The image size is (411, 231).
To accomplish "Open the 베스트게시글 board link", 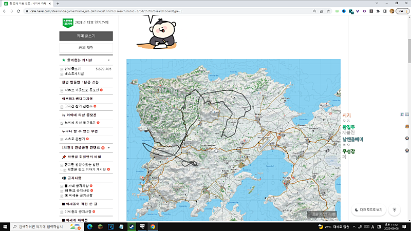I will pyautogui.click(x=74, y=74).
